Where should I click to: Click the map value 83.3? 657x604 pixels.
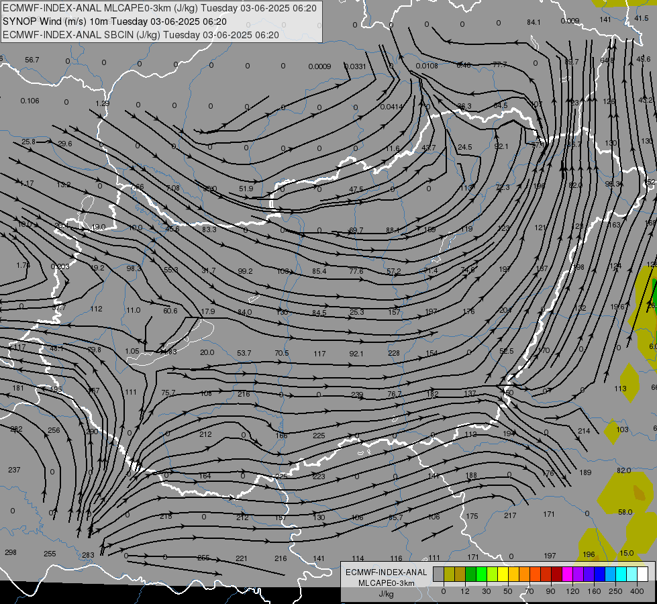click(209, 230)
